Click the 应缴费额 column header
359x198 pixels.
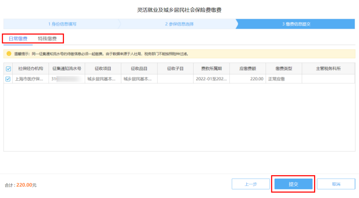[247, 69]
